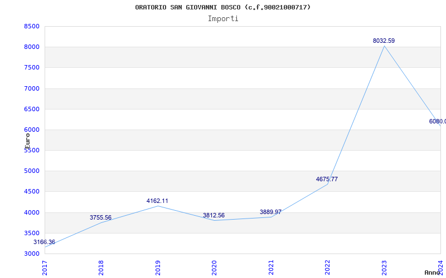Click the 8500 y-axis tick label
This screenshot has width=446, height=278.
[x=32, y=26]
